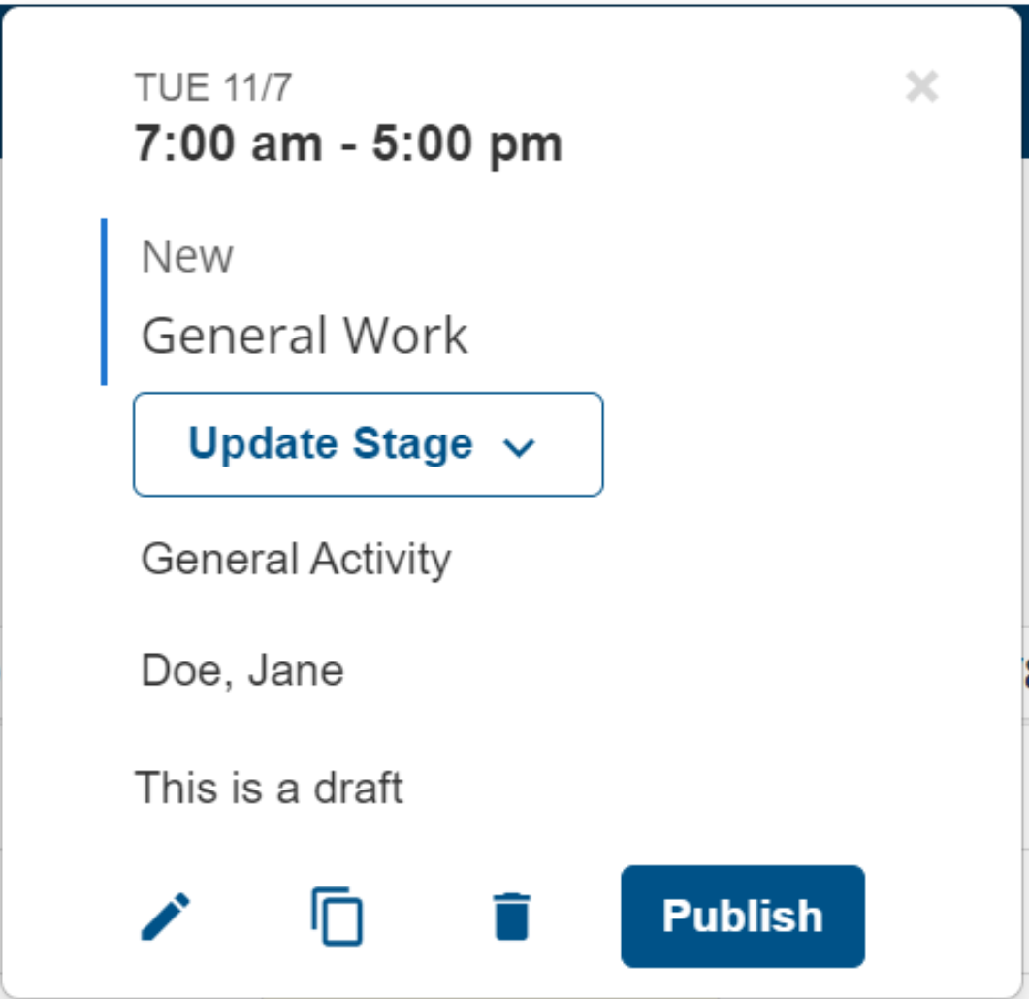Viewport: 1029px width, 999px height.
Task: Publish the draft shift
Action: pyautogui.click(x=742, y=917)
